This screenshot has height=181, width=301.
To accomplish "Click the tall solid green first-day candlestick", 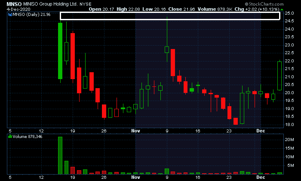I will [x=60, y=51].
